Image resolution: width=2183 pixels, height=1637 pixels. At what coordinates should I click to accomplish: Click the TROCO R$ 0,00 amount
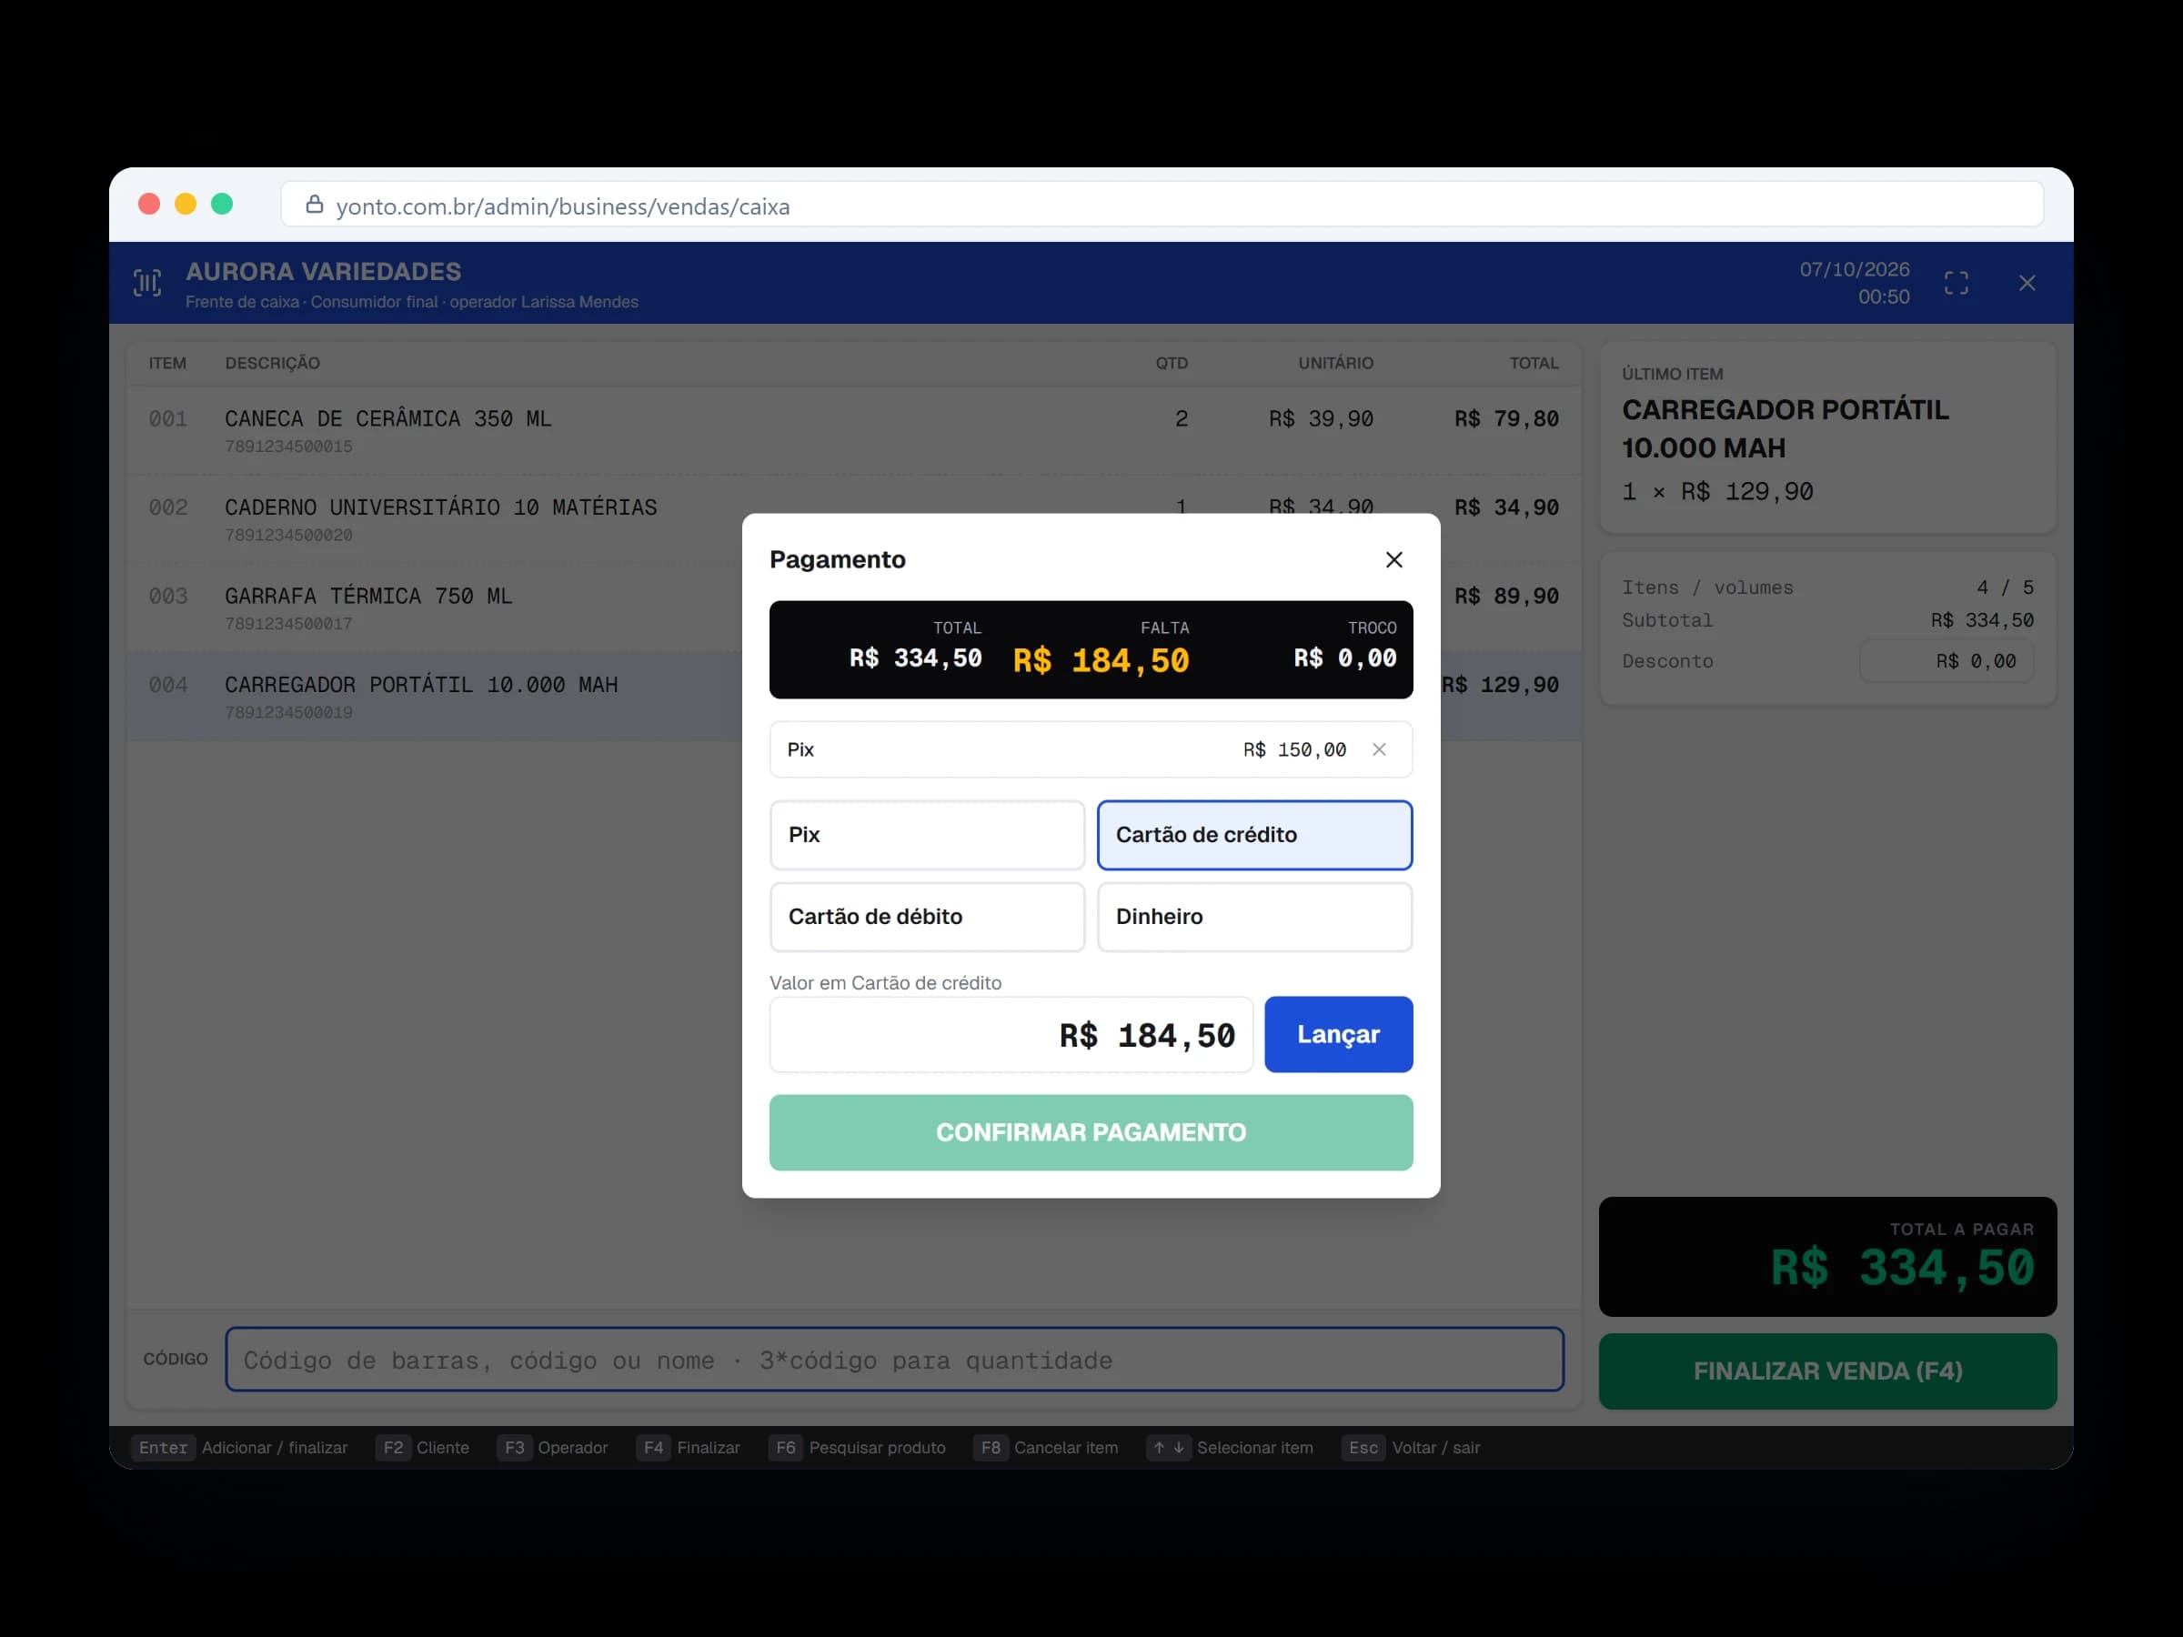point(1345,658)
